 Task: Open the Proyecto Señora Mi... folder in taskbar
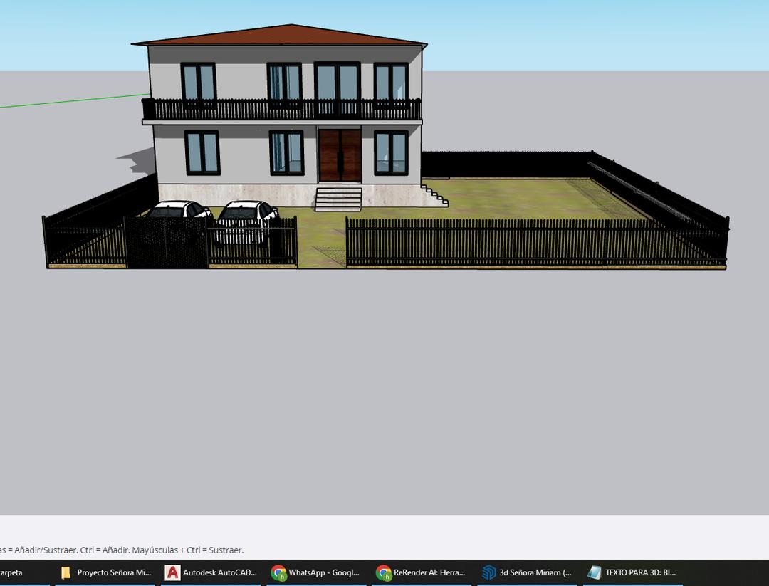tap(105, 572)
